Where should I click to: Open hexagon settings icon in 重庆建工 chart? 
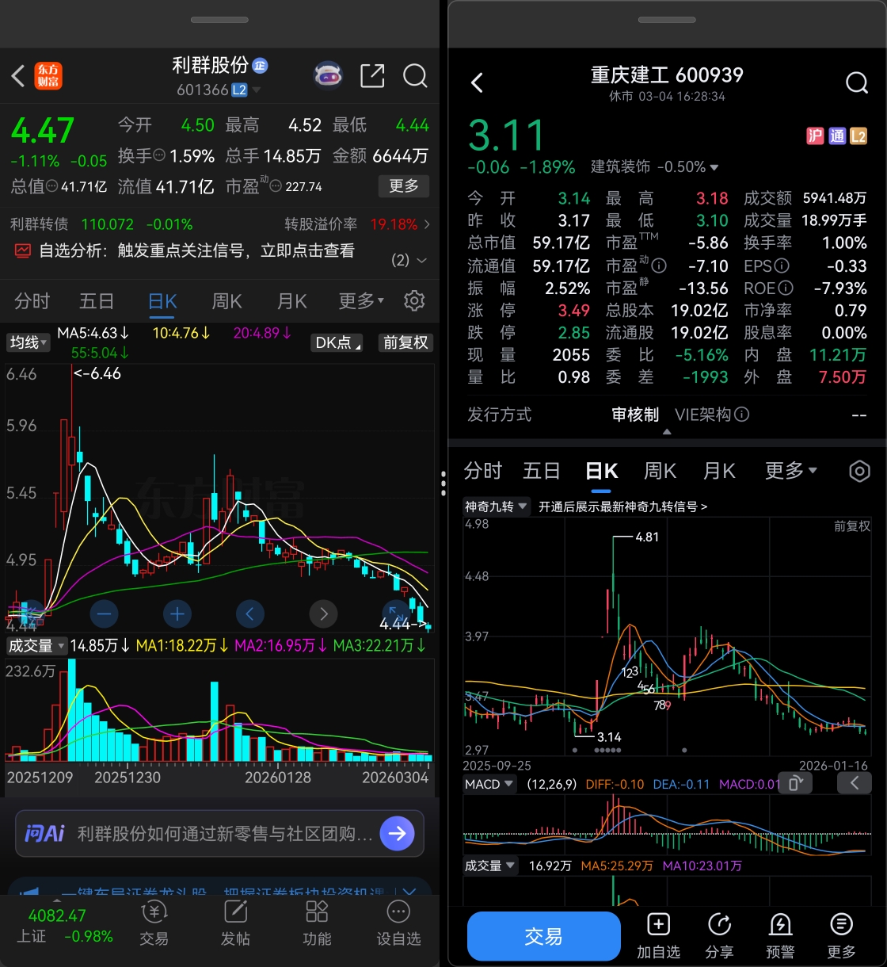[859, 471]
